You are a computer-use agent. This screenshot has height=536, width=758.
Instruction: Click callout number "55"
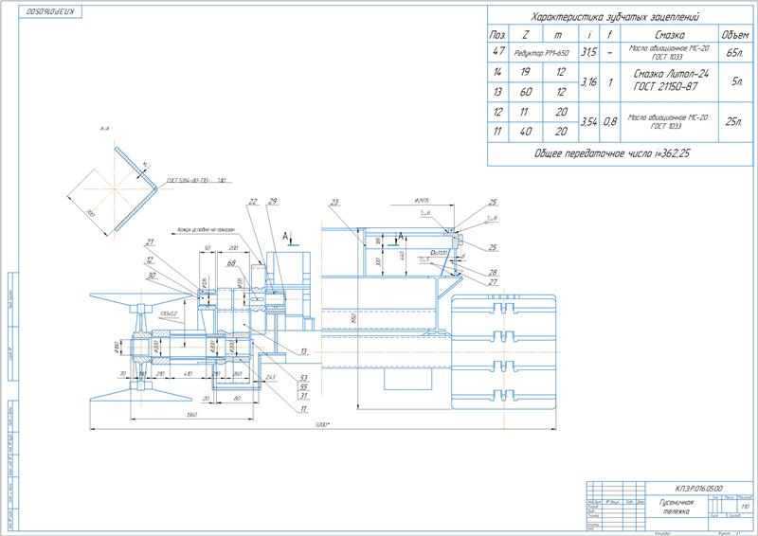coord(303,387)
